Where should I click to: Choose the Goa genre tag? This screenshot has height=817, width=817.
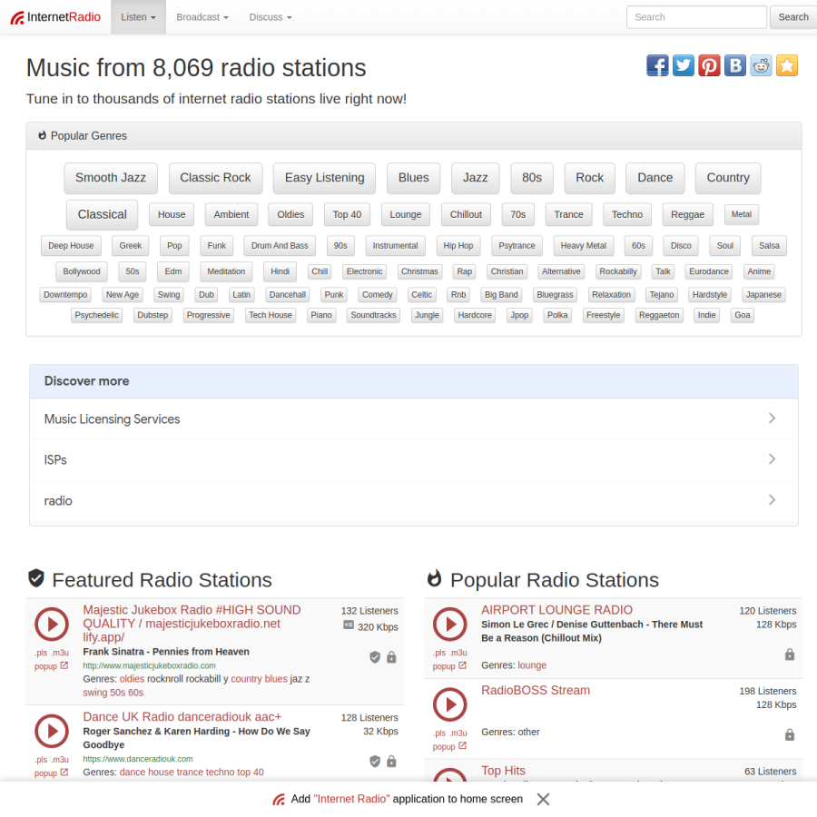pyautogui.click(x=742, y=315)
